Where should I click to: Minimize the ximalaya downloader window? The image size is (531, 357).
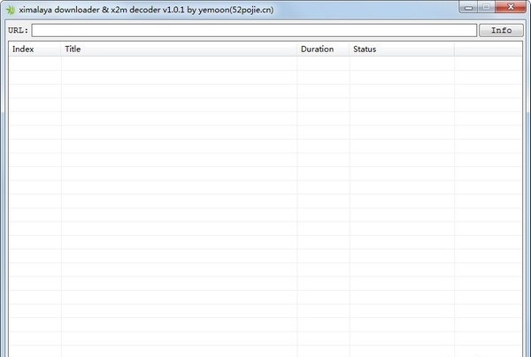tap(468, 7)
